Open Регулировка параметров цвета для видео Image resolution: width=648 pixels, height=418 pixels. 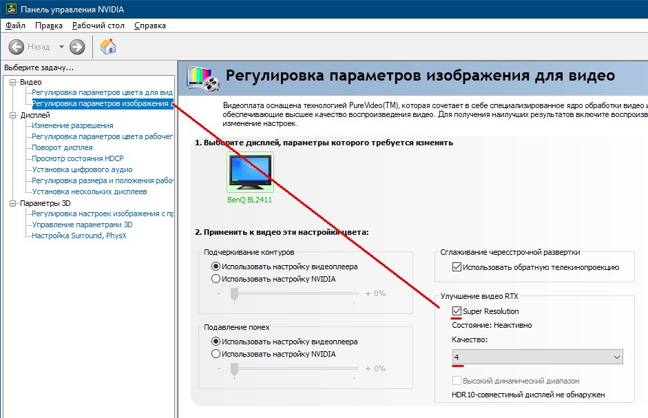[103, 92]
